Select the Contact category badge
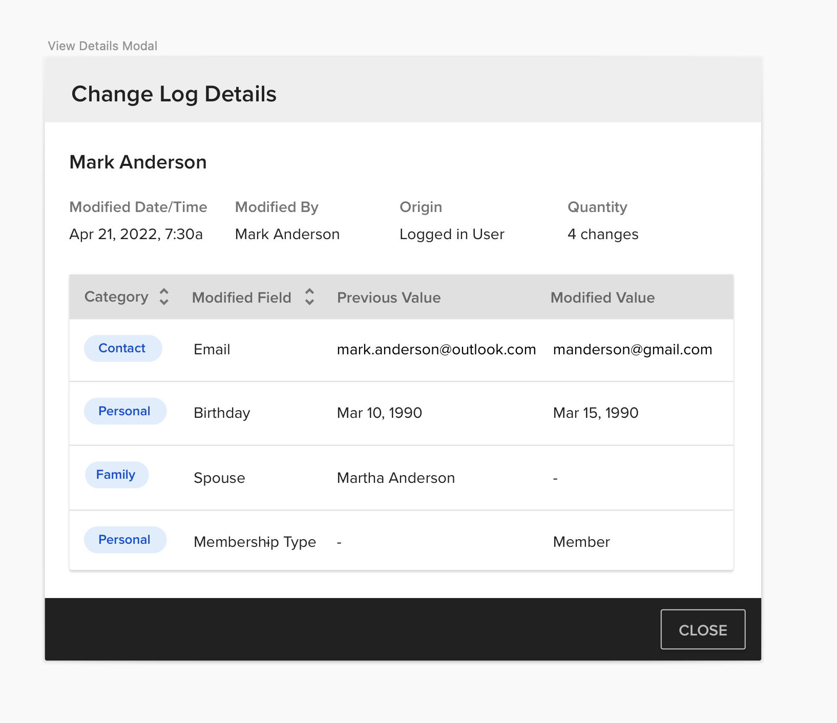 (x=123, y=348)
